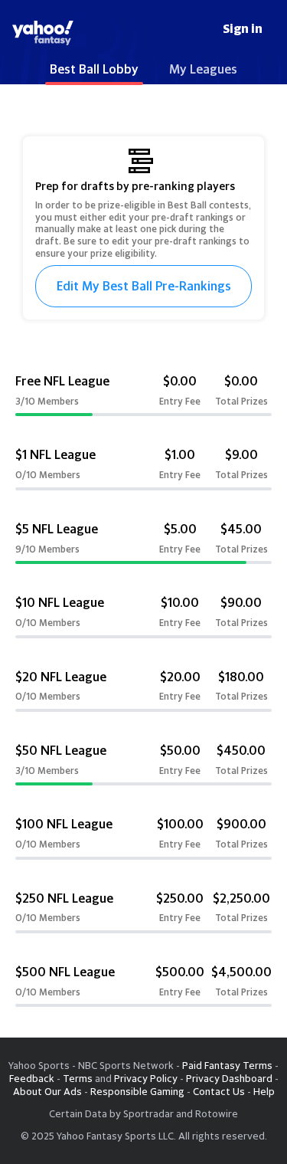Open the $50 NFL League contest
The image size is (287, 1164).
143,763
